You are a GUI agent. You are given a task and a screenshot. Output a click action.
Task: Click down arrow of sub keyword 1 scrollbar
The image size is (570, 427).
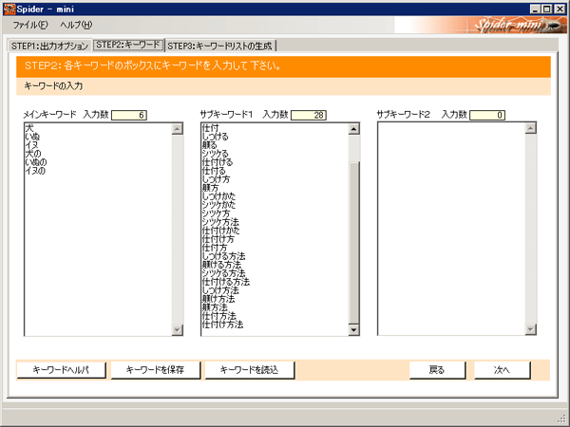[353, 329]
